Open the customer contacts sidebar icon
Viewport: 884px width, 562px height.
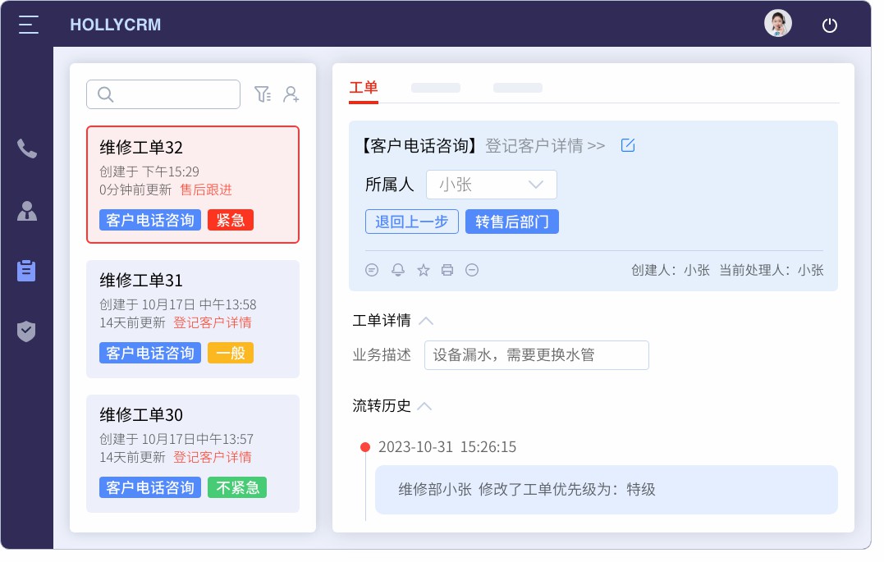[x=27, y=211]
